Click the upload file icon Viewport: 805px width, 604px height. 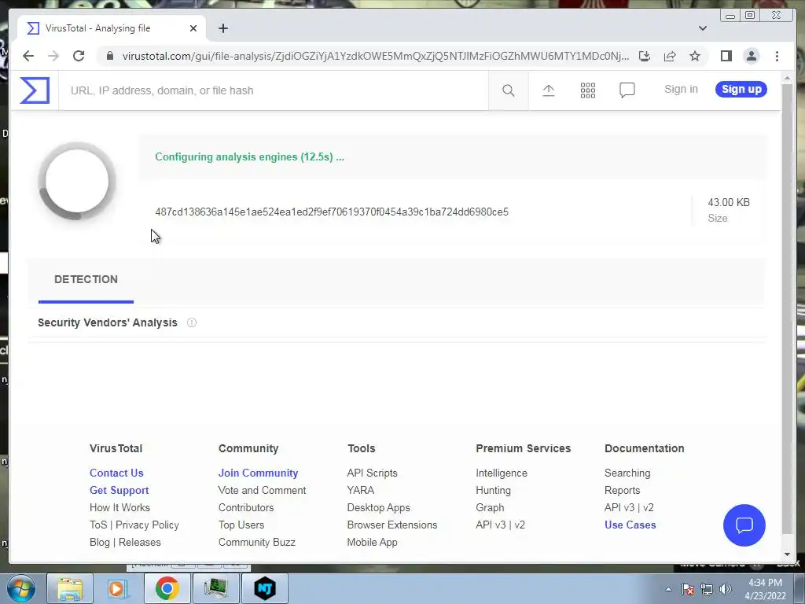click(548, 90)
